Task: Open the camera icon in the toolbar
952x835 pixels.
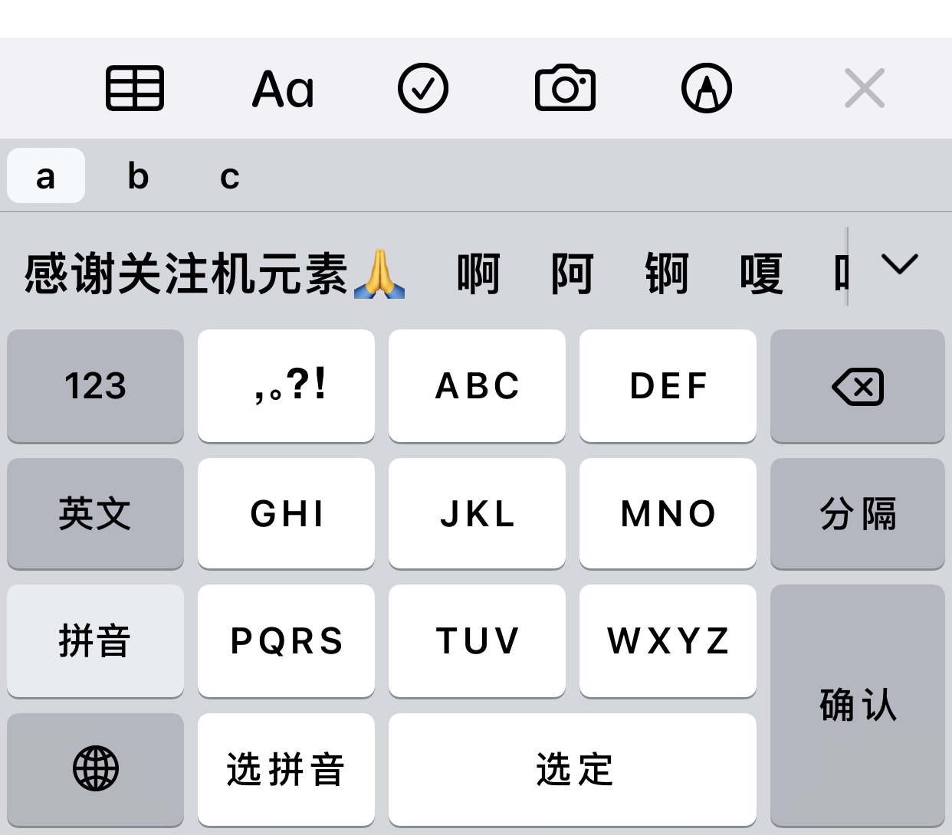Action: pyautogui.click(x=566, y=87)
